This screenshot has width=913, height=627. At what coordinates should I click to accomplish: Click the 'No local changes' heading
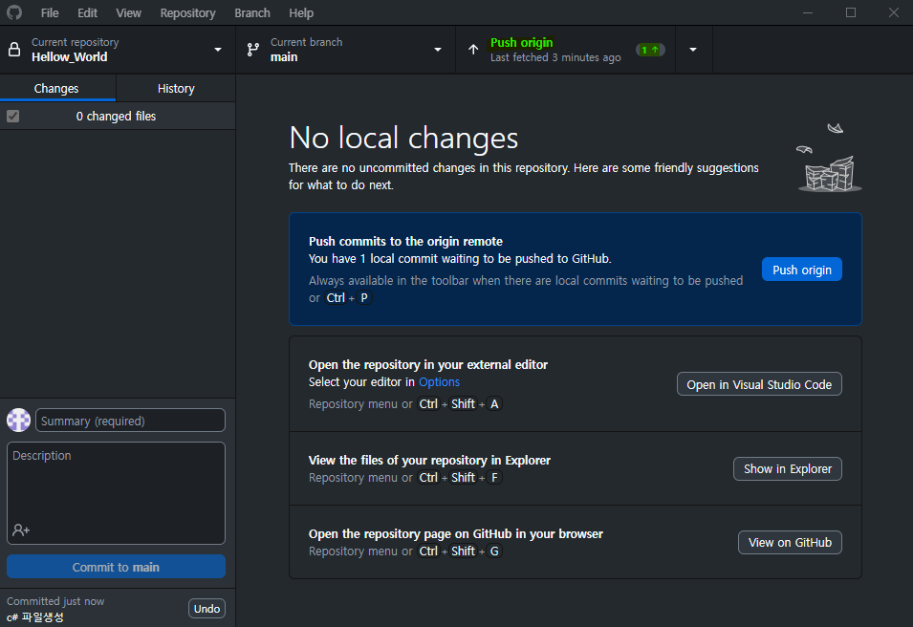(403, 138)
